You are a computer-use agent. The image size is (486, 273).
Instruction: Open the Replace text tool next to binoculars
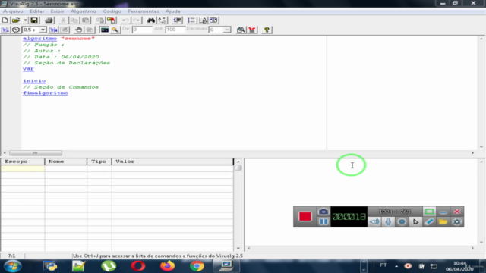(x=163, y=20)
